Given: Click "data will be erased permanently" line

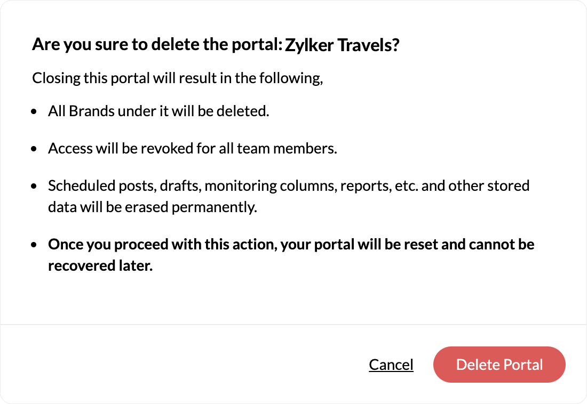Looking at the screenshot, I should pos(153,207).
